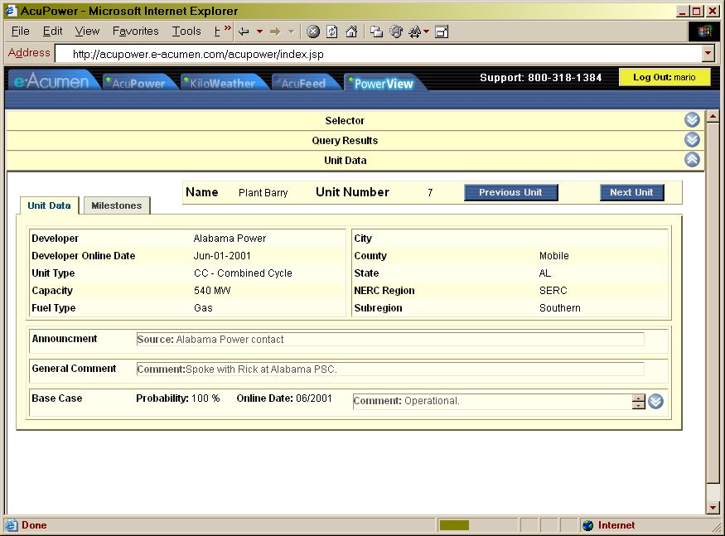Expand the Query Results section

coord(693,140)
